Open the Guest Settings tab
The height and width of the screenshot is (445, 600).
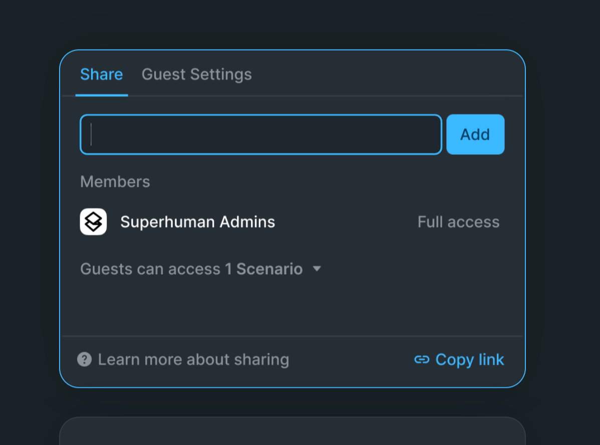(196, 75)
